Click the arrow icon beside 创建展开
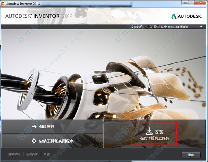 click(34, 127)
